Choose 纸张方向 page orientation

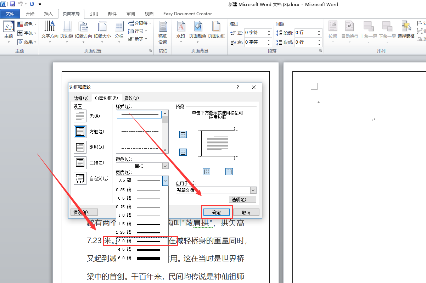[84, 32]
